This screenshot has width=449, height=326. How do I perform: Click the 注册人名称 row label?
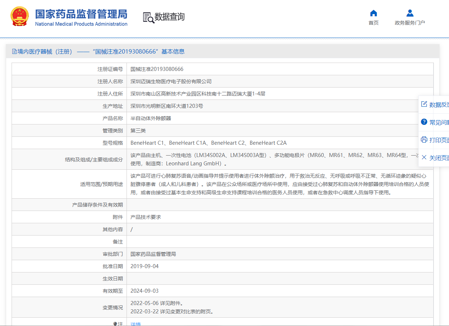[110, 81]
